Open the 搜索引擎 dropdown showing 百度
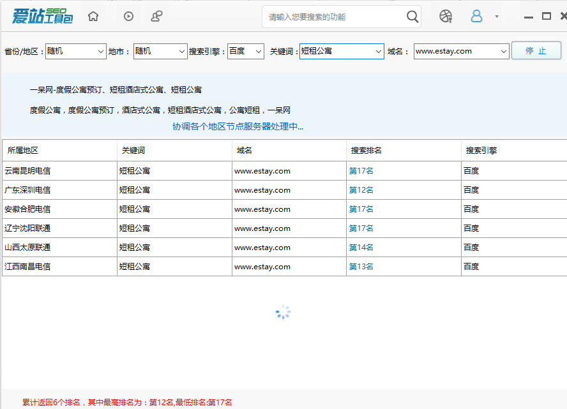The image size is (567, 409). pos(258,51)
